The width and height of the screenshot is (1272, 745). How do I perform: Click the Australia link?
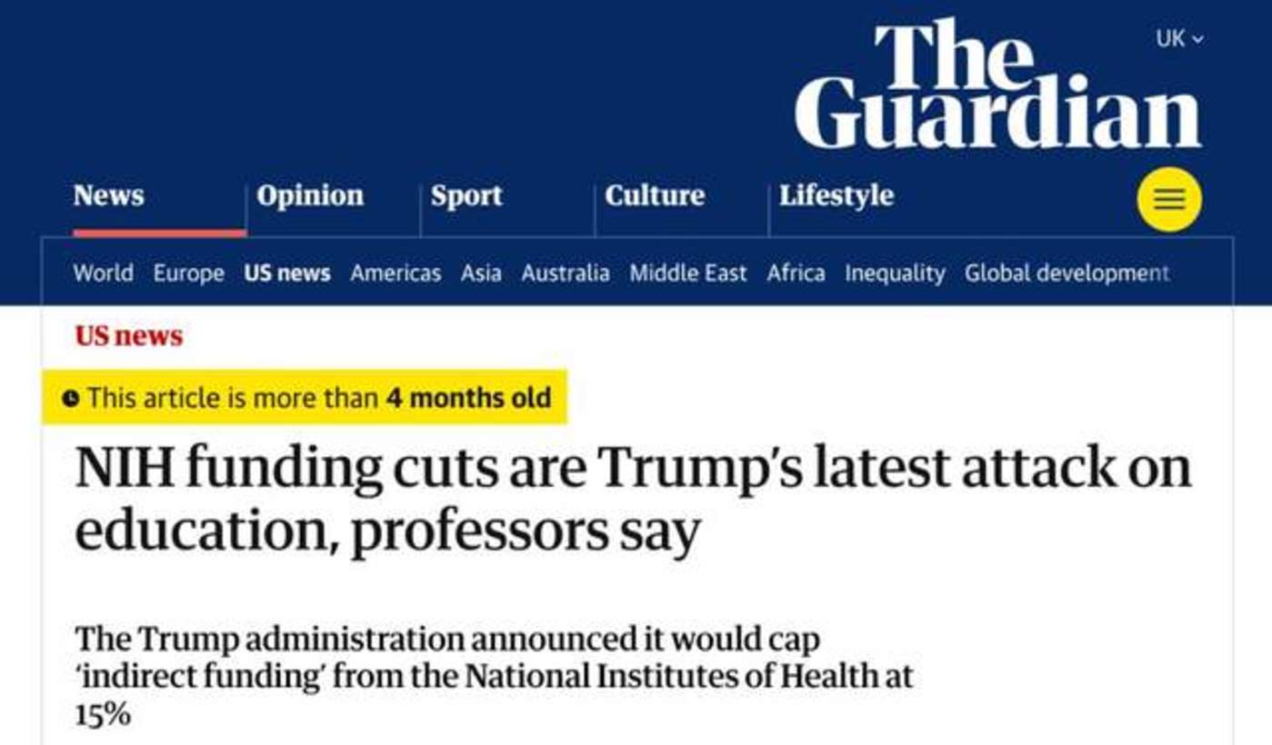[566, 273]
